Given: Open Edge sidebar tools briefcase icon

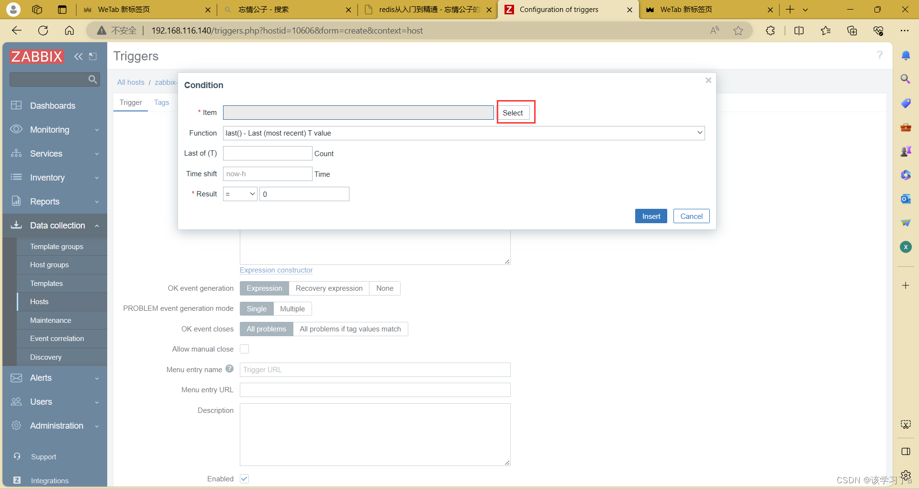Looking at the screenshot, I should tap(906, 127).
